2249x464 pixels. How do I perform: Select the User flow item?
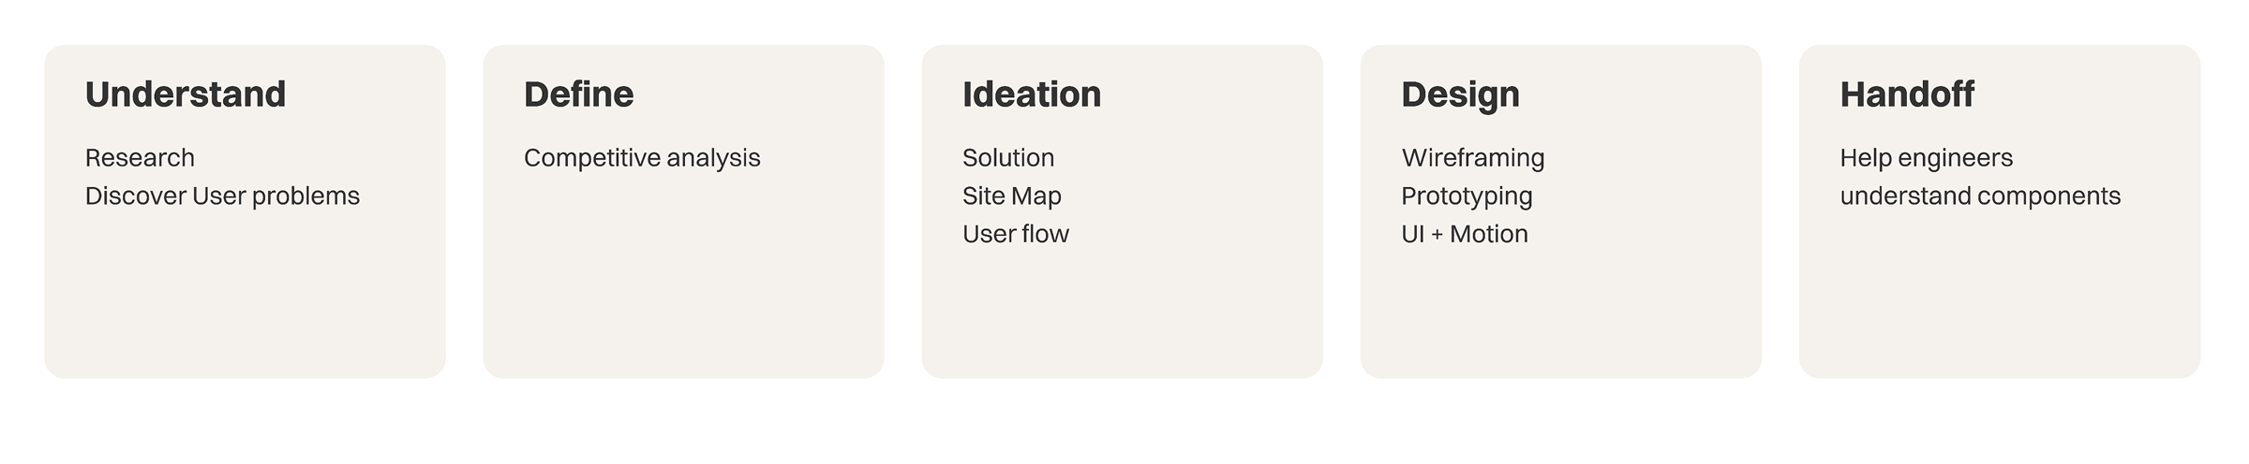coord(1015,234)
